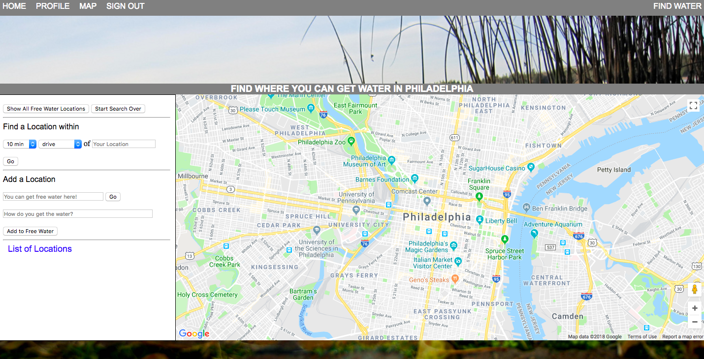
Task: Click the Italian Market Visitor Center marker
Action: 458,262
